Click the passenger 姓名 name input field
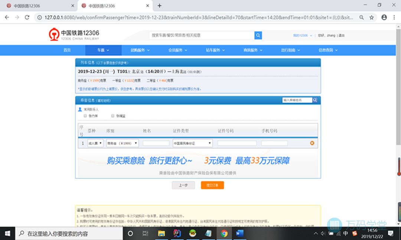 coord(156,143)
